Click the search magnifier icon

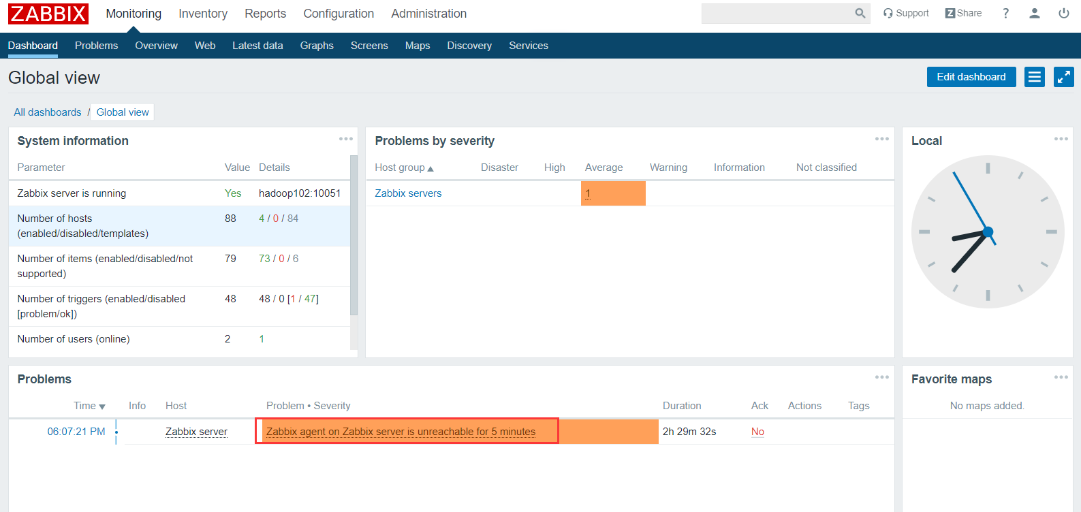tap(860, 13)
